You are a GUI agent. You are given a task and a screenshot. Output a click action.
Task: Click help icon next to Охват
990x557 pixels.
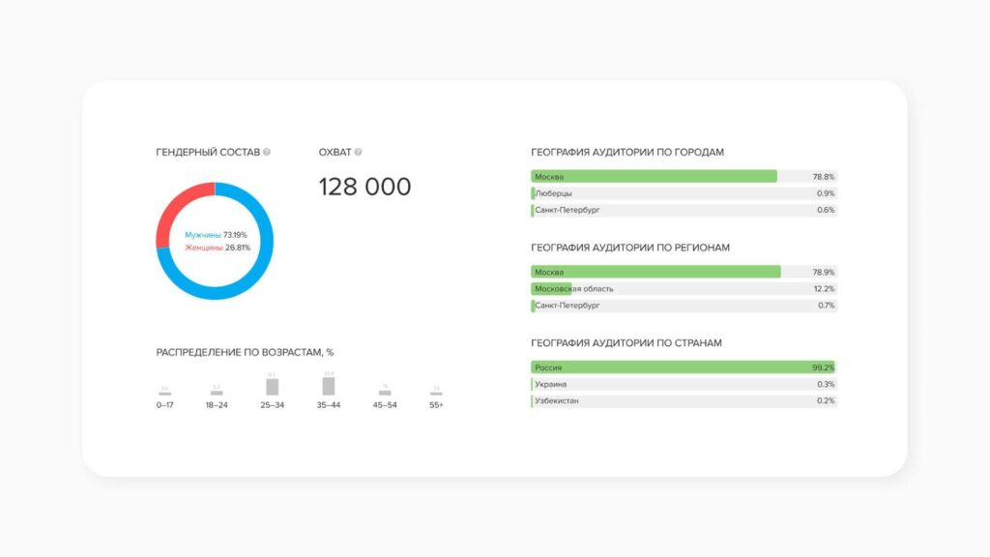click(358, 152)
